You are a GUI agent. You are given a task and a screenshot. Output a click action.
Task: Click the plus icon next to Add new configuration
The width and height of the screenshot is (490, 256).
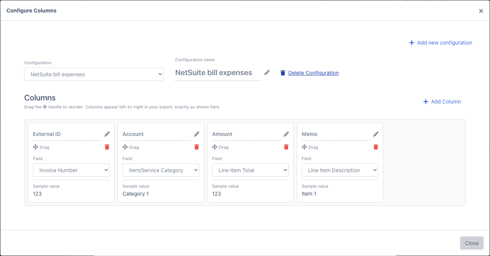(x=412, y=43)
